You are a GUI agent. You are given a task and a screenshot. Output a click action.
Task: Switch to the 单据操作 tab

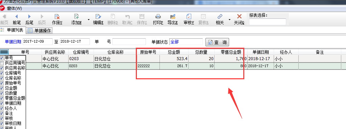[x=39, y=31]
